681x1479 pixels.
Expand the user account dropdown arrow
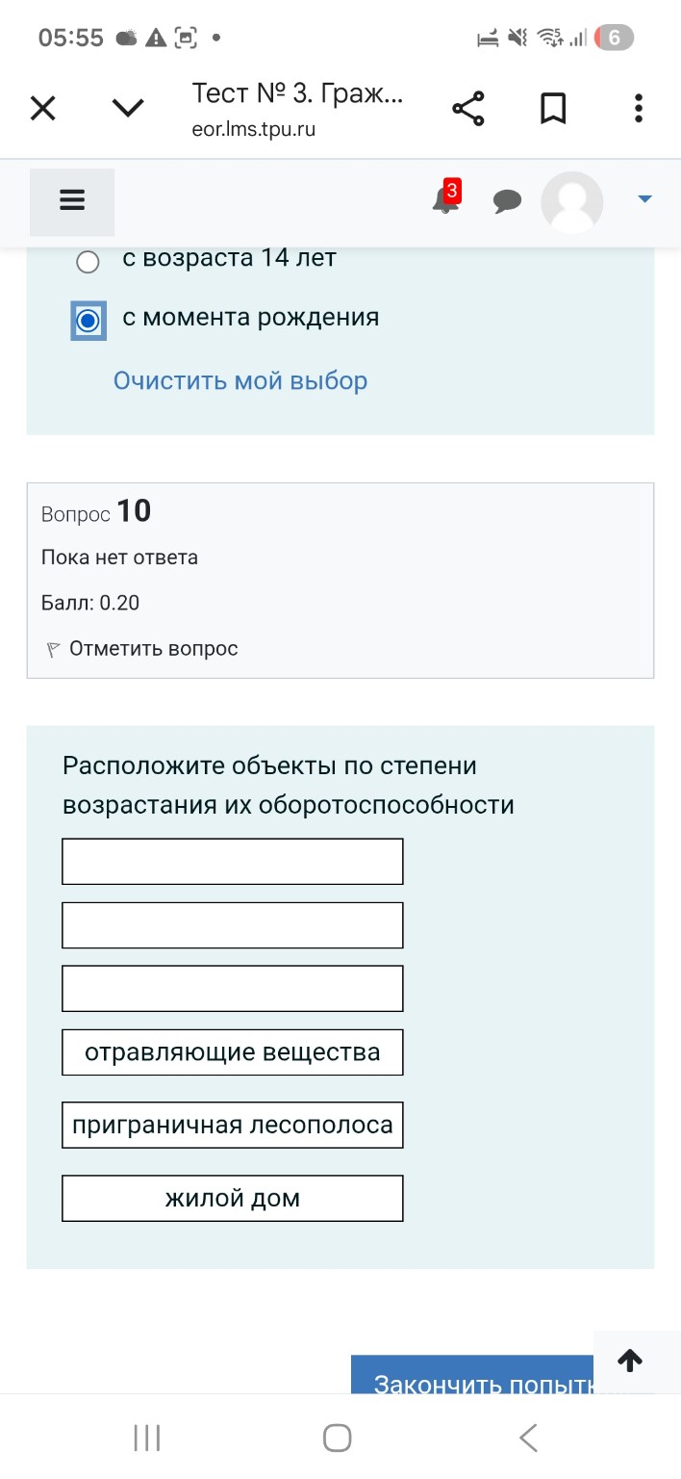tap(643, 199)
